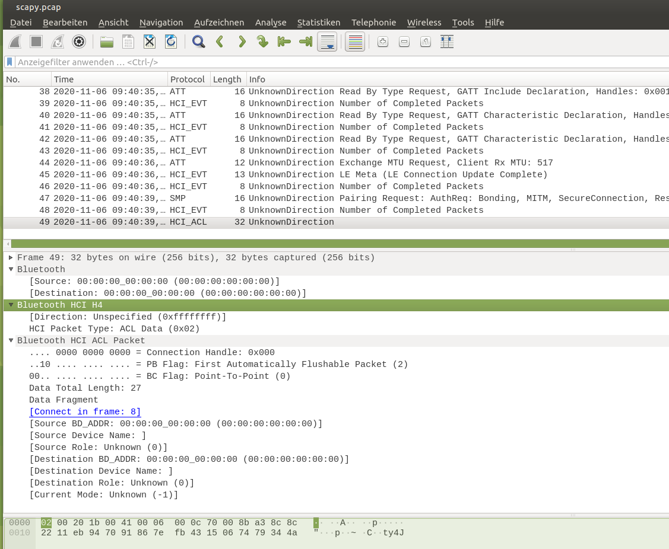The height and width of the screenshot is (549, 669).
Task: Collapse the Bluetooth HCI ACL Packet section
Action: click(10, 340)
